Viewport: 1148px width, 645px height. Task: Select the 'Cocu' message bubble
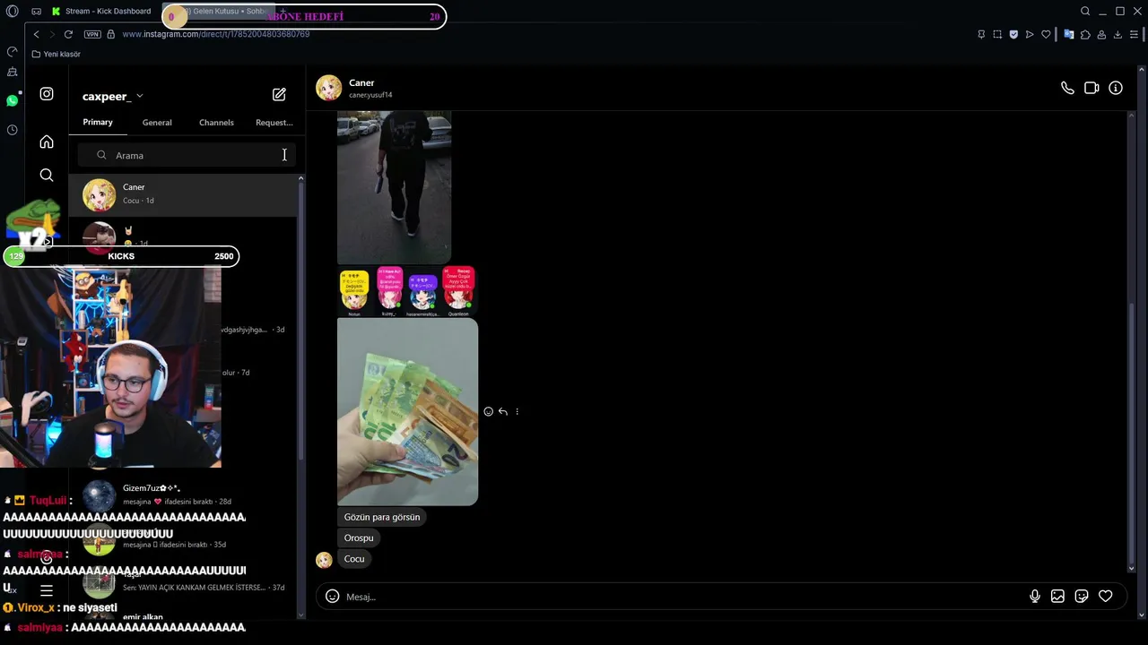[354, 559]
